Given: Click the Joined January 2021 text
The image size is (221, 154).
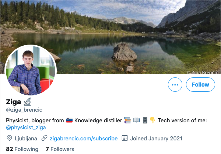Looking at the screenshot, I should [156, 139].
